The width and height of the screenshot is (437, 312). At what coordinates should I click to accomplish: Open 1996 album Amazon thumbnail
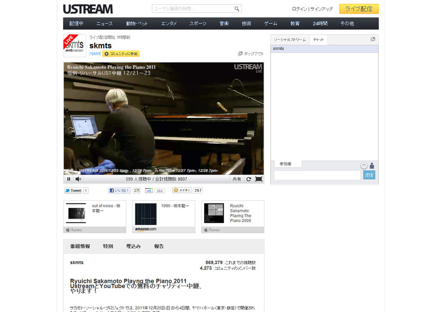(146, 214)
